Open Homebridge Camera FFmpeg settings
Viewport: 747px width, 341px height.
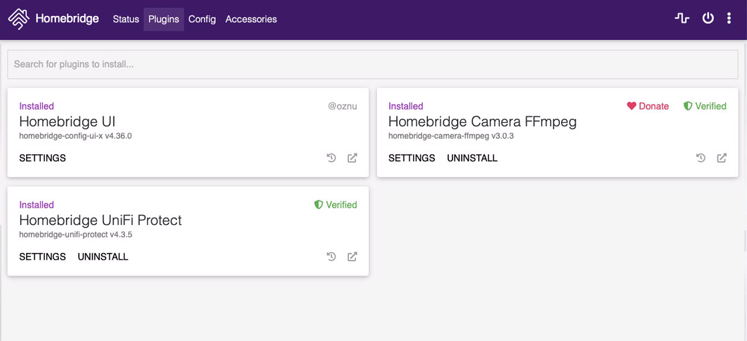click(x=412, y=158)
